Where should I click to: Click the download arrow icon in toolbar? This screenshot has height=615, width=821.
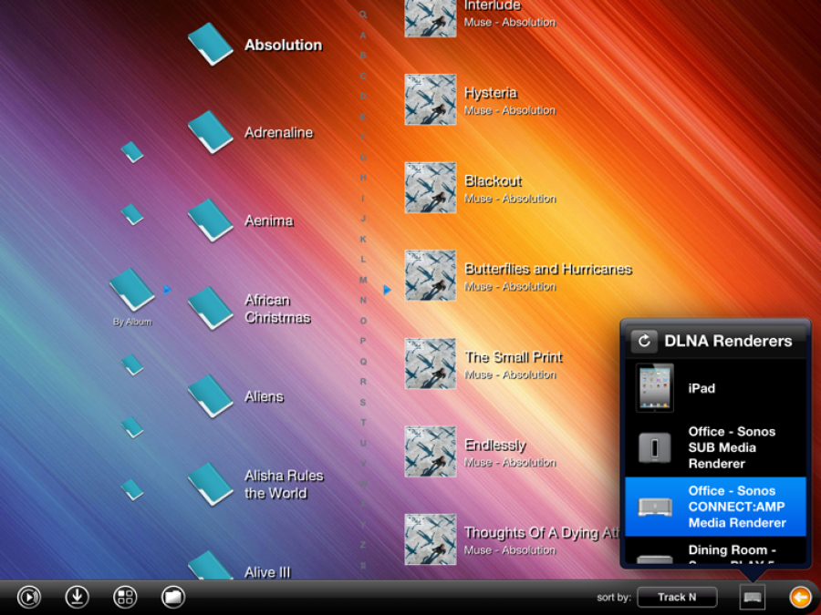point(77,597)
